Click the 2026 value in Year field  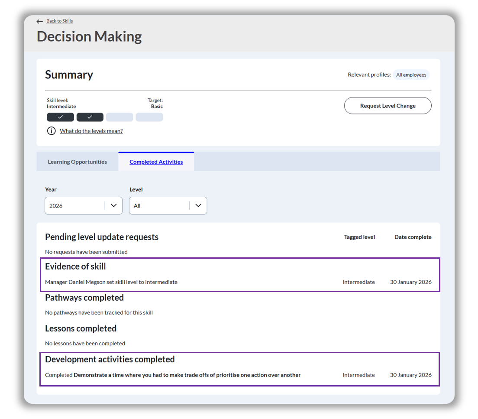point(56,206)
